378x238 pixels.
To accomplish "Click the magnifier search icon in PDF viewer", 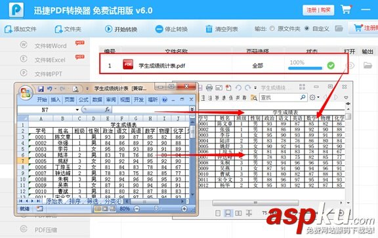I will (303, 97).
